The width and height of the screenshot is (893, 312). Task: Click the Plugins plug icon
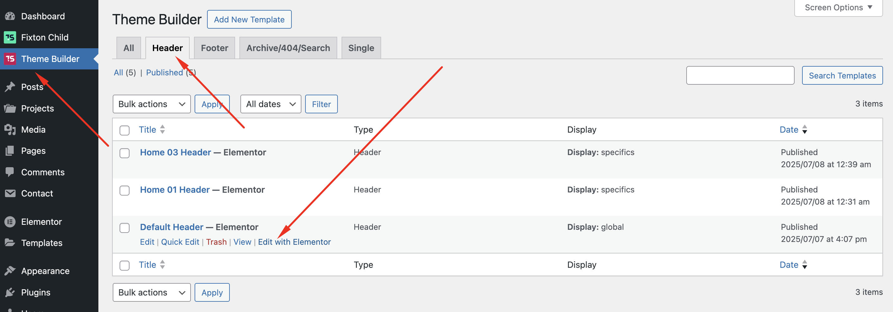coord(10,292)
